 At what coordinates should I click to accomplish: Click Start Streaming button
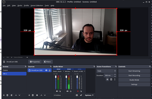134,71
